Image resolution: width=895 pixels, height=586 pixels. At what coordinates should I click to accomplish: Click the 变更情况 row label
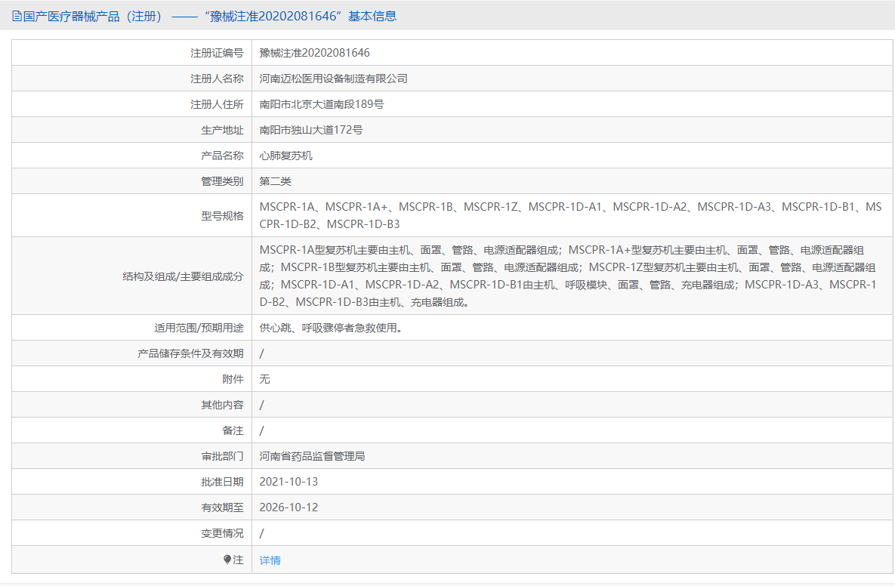click(221, 532)
